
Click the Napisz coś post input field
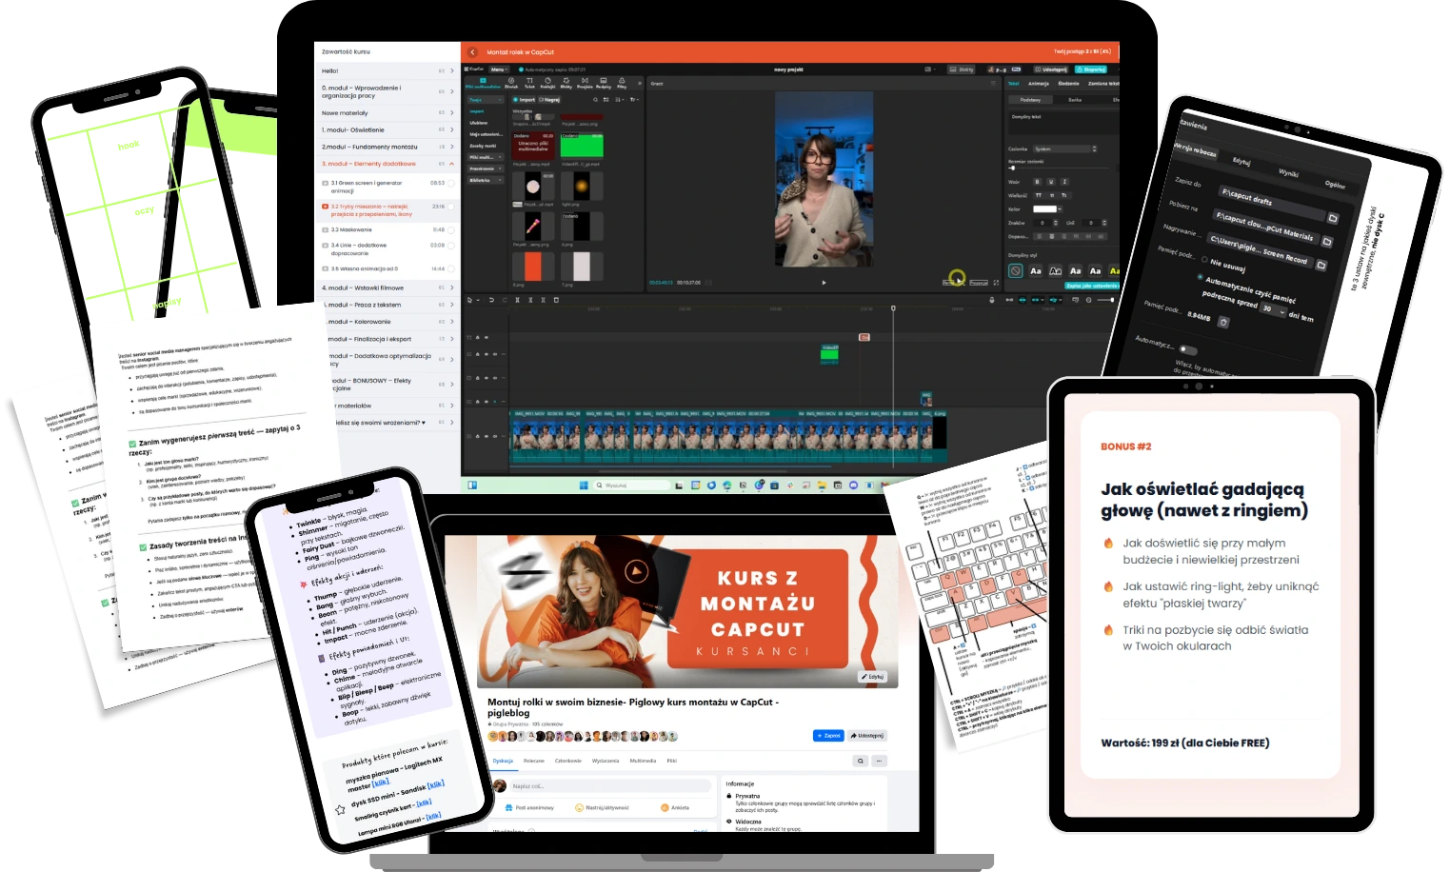pyautogui.click(x=610, y=786)
